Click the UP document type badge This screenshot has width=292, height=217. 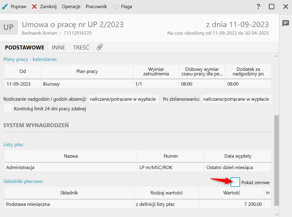(x=9, y=27)
